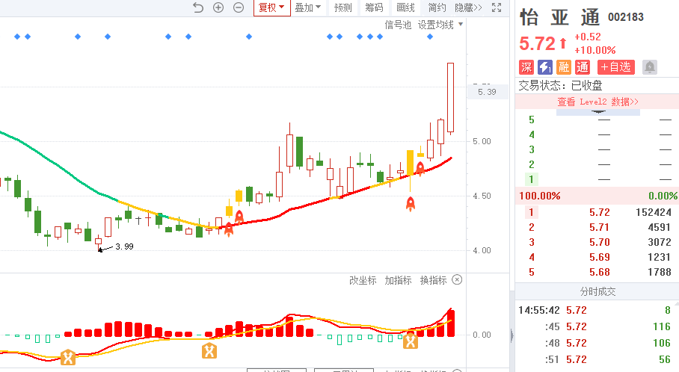Viewport: 679px width, 372px height.
Task: Click the large yellow candlestick
Action: 410,163
